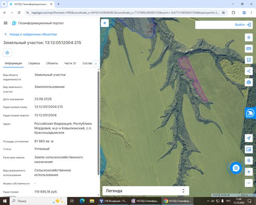Viewport: 256px width, 205px height.
Task: Open the Состав tab
Action: coord(87,64)
